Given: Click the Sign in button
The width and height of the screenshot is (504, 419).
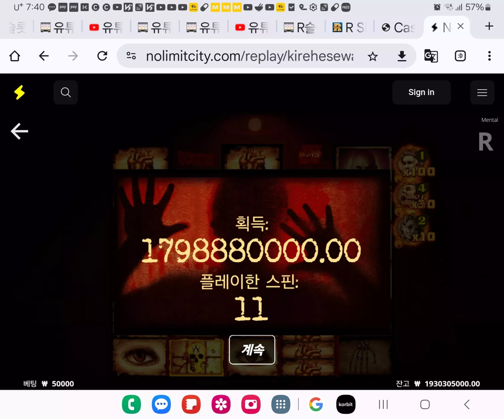Looking at the screenshot, I should coord(421,92).
